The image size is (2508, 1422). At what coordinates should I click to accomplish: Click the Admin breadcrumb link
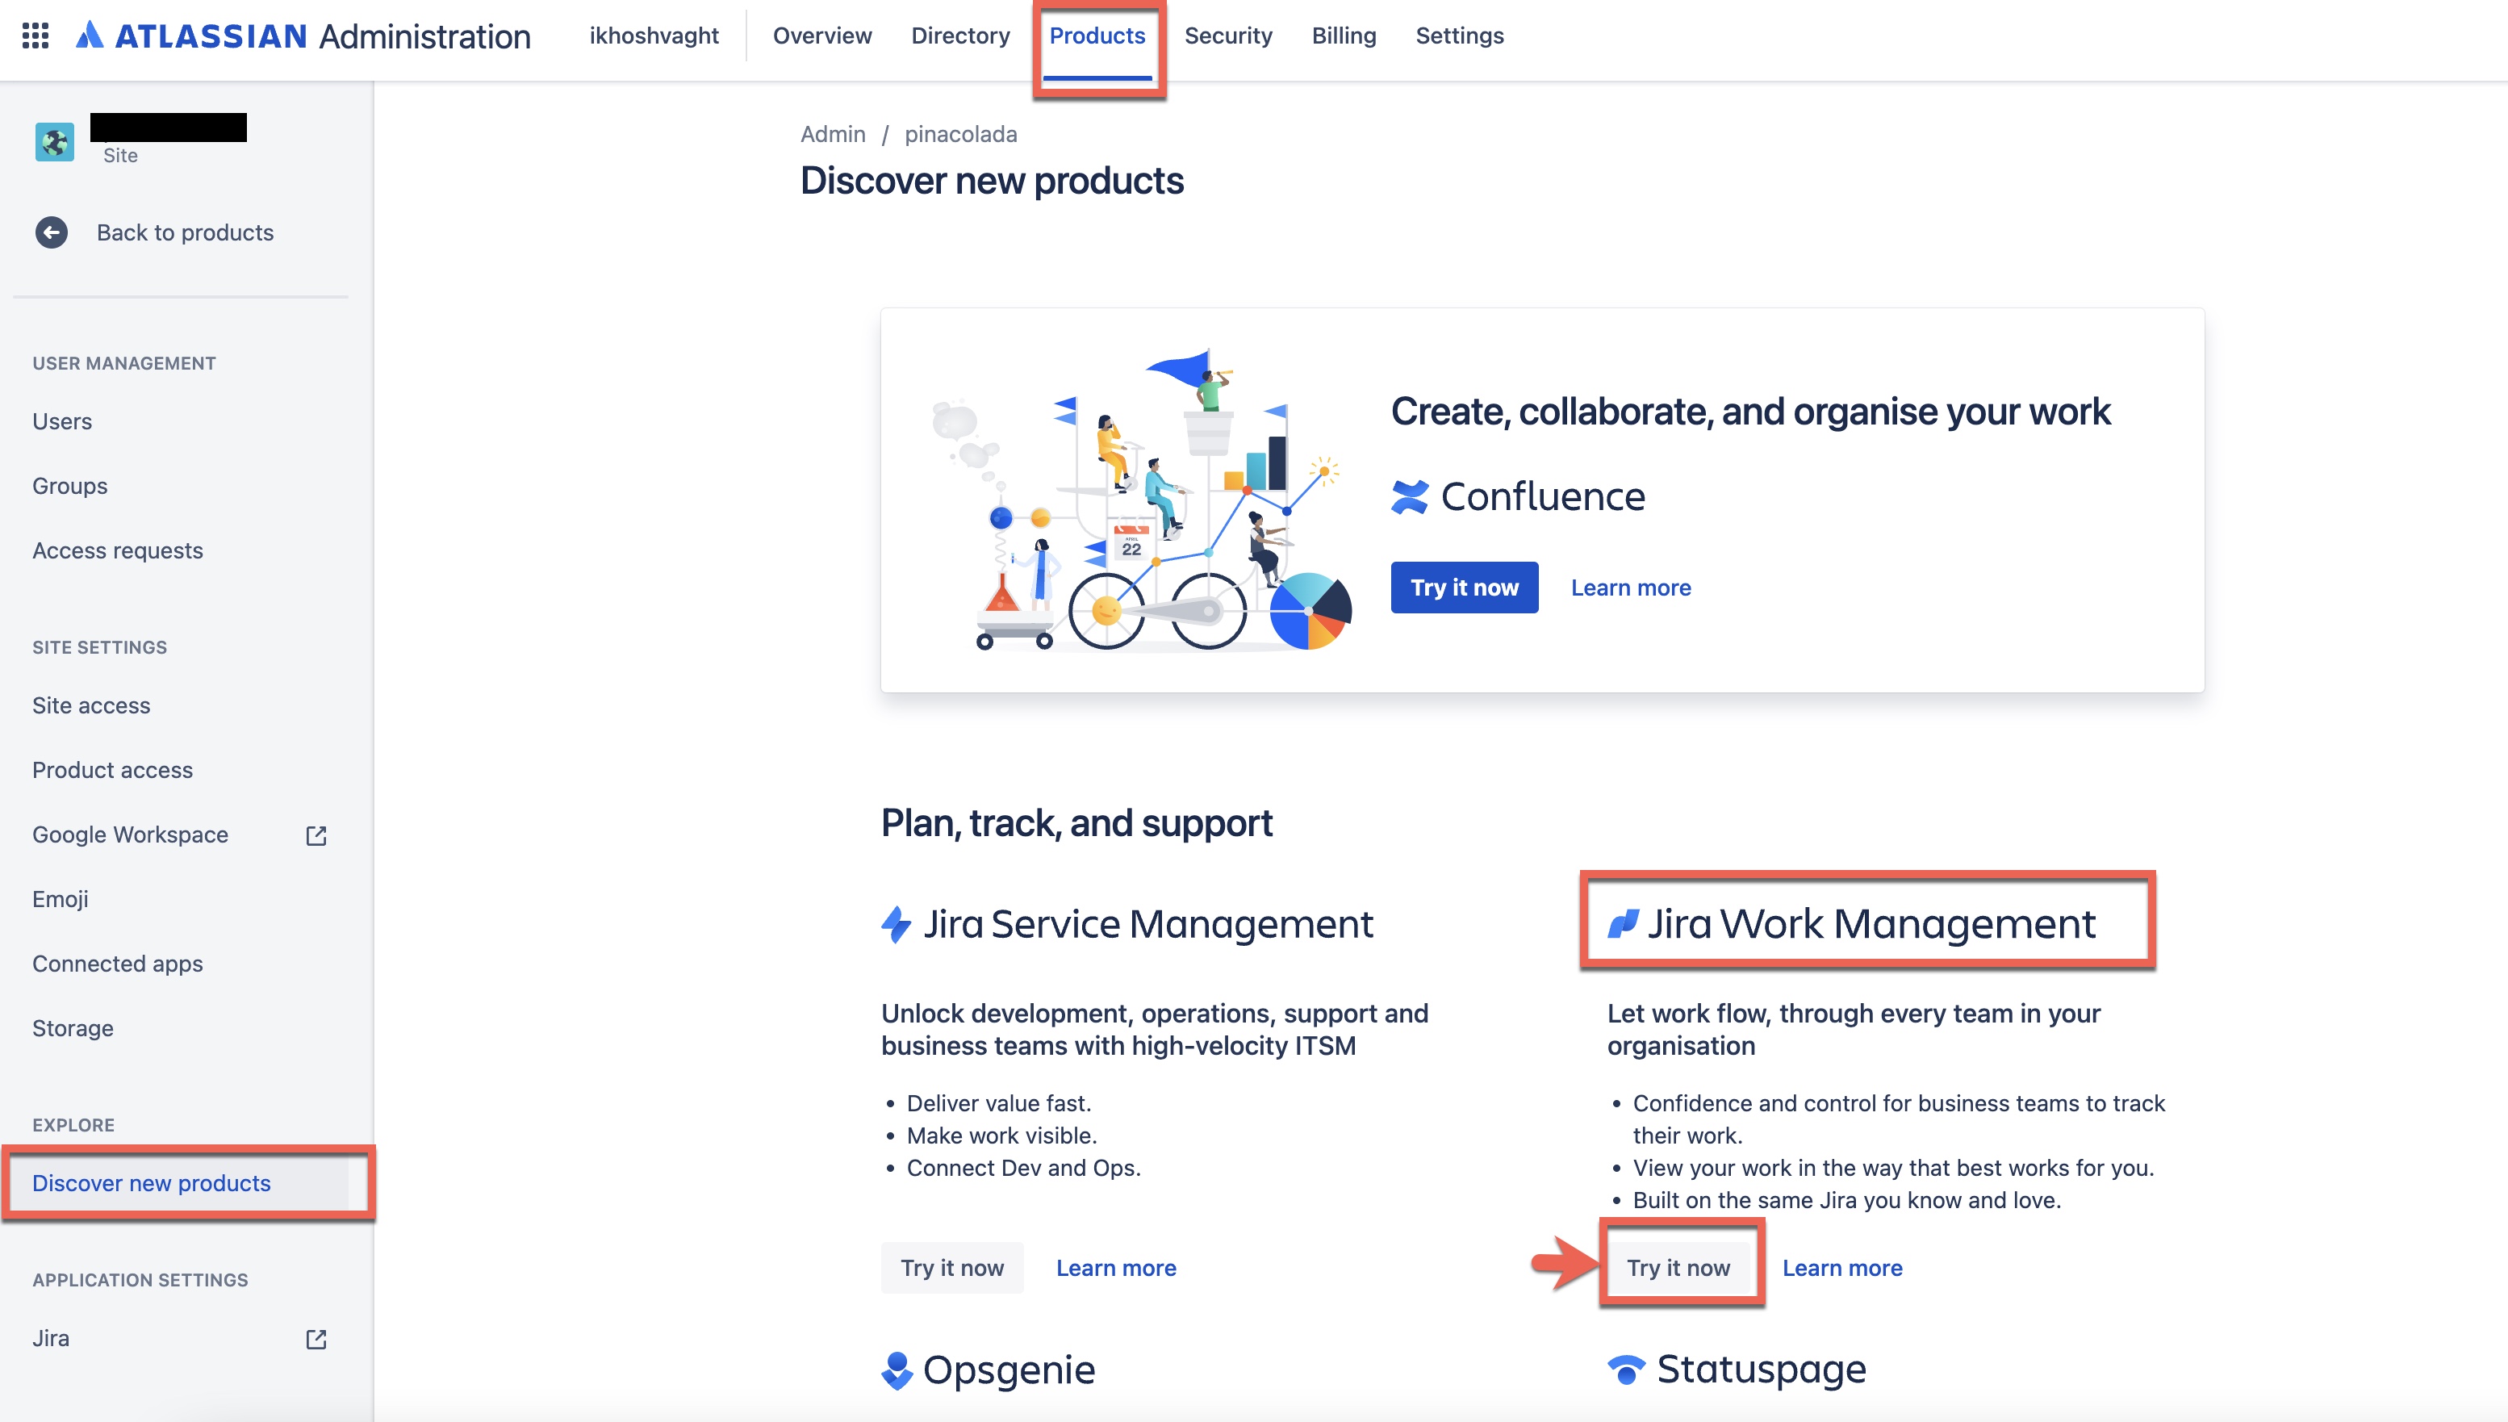tap(832, 134)
